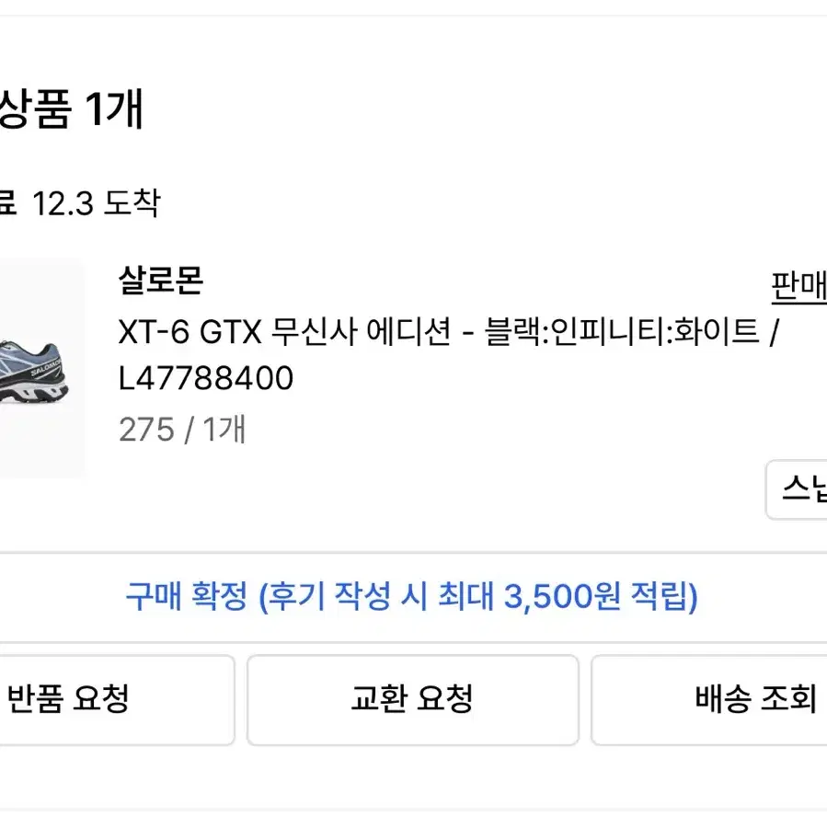Viewport: 827px width, 827px height.
Task: Open 블랙:인피니티:화이트 color name in title
Action: (622, 332)
